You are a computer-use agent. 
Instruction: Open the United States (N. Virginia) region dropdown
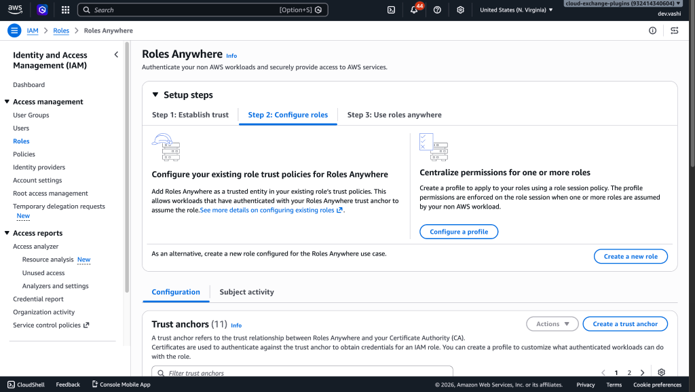(516, 10)
